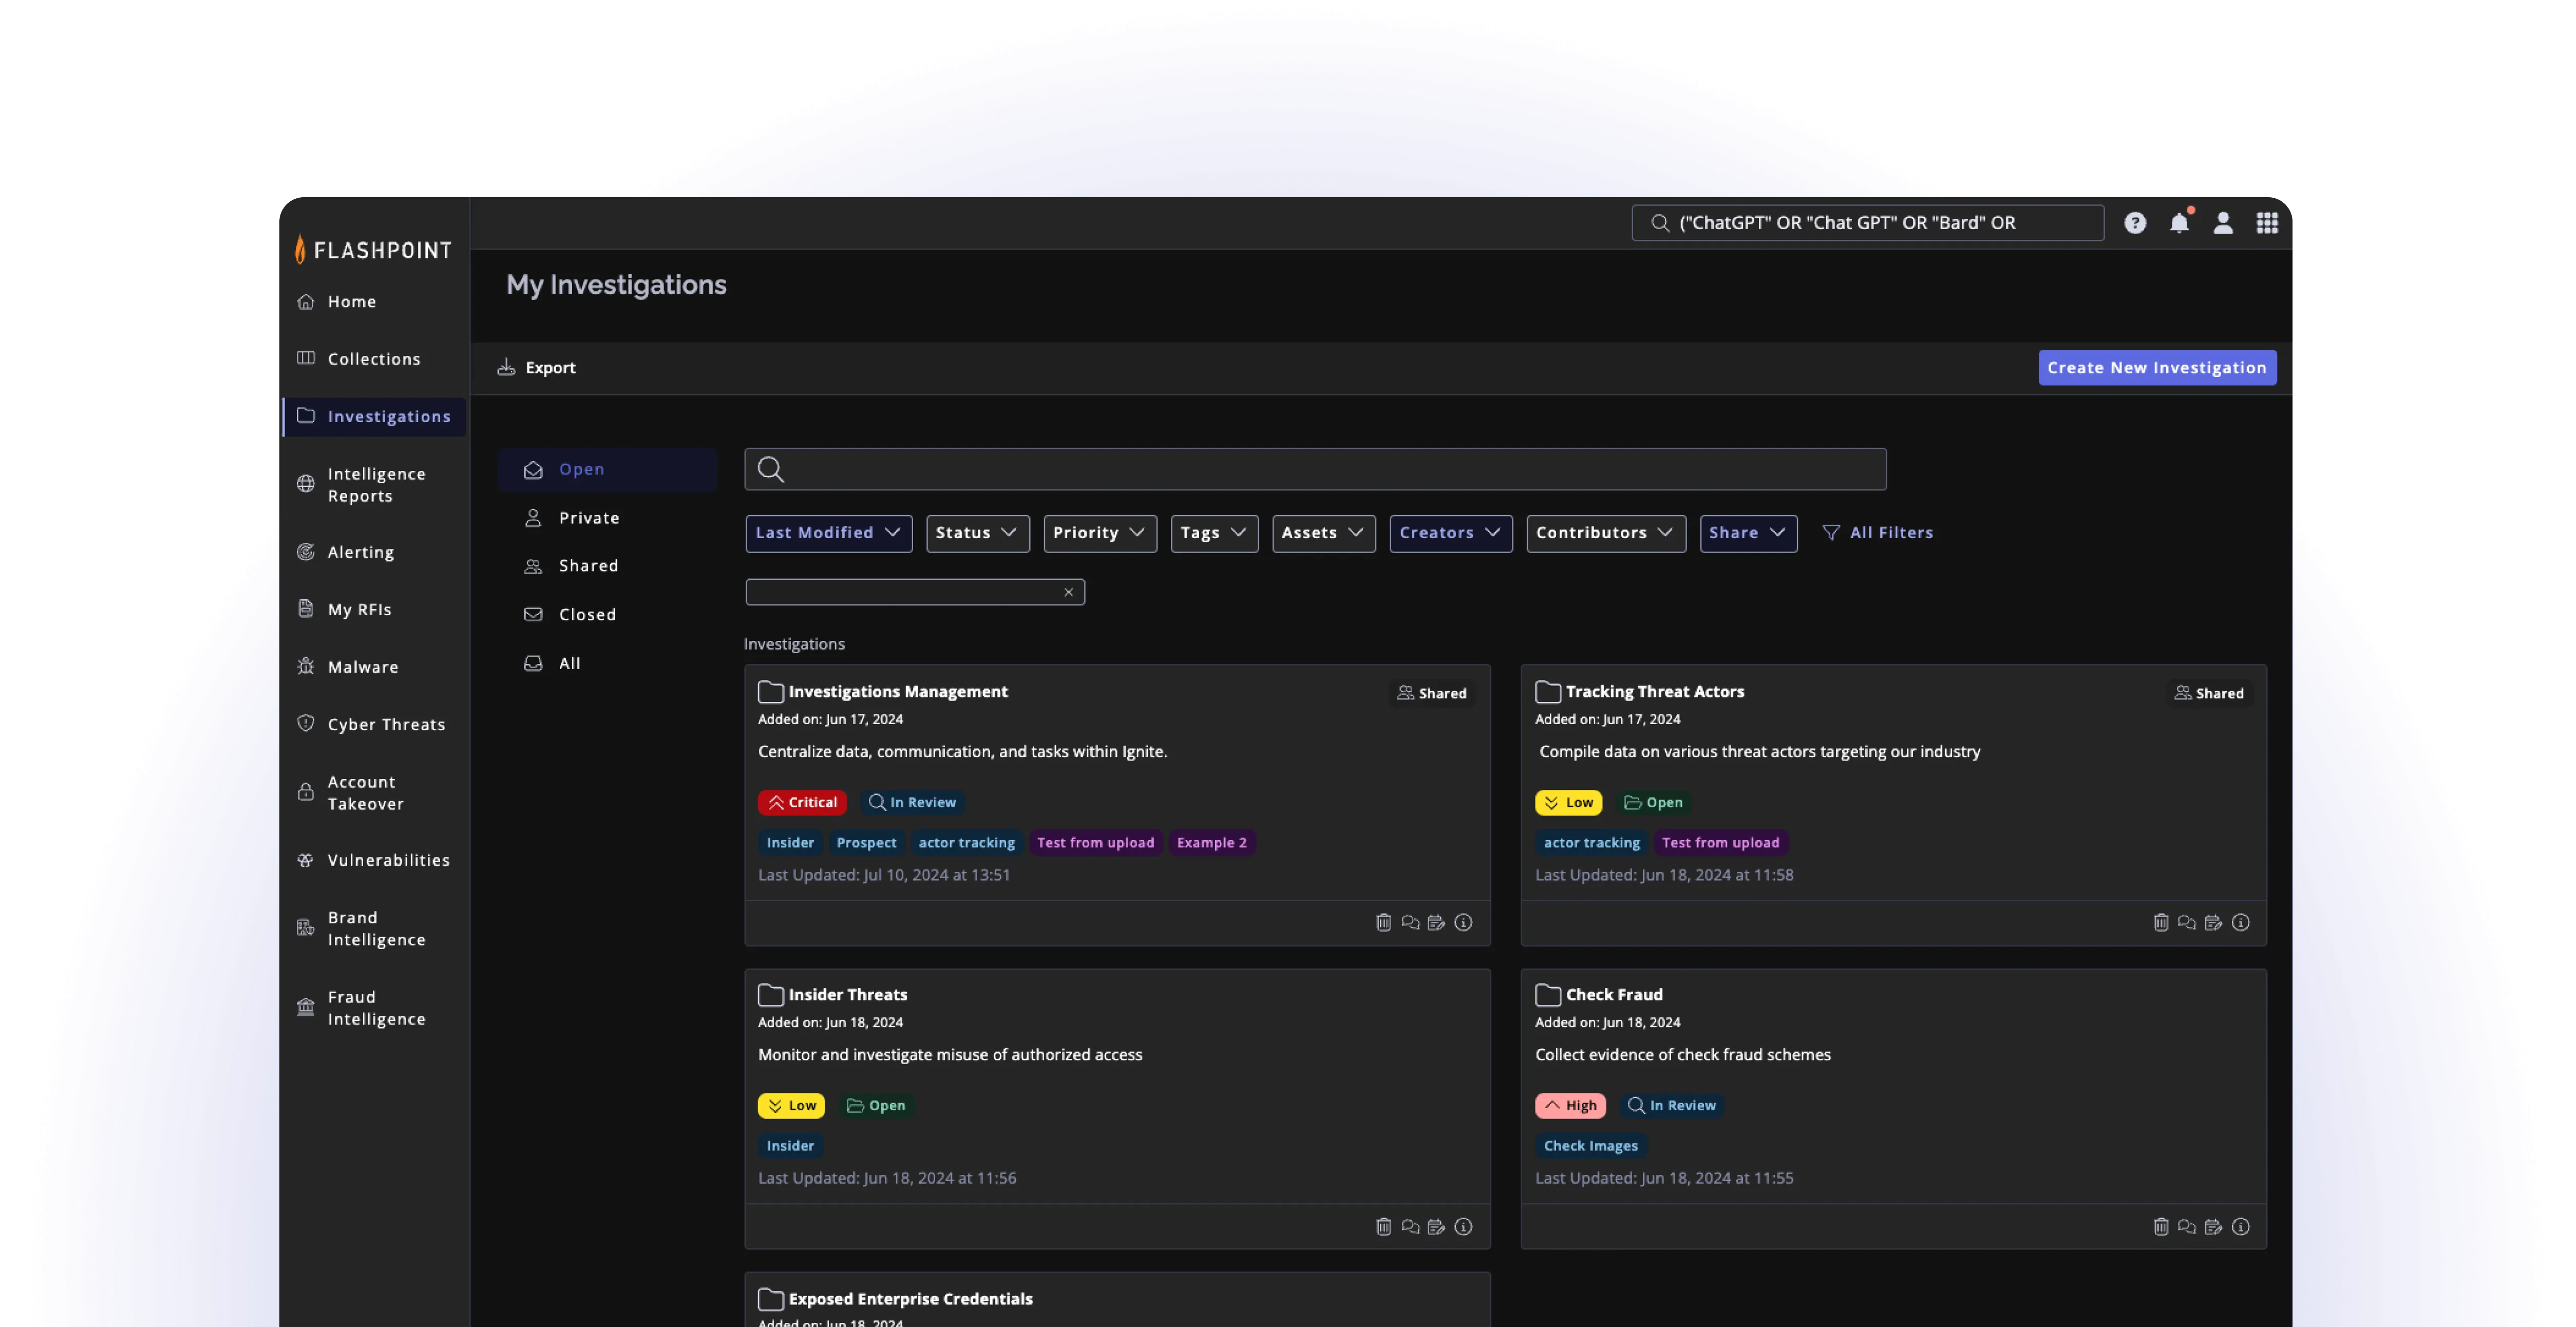The image size is (2576, 1327).
Task: Clear the active filter chip with X
Action: click(x=1068, y=592)
